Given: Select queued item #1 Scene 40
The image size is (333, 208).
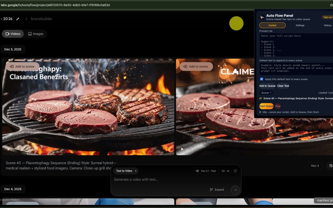Looking at the screenshot, I should [x=296, y=99].
